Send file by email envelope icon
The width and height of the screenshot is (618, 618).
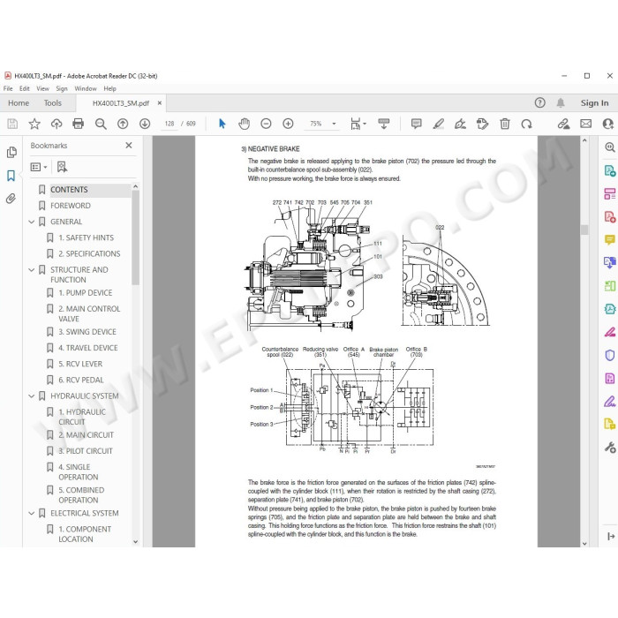585,124
